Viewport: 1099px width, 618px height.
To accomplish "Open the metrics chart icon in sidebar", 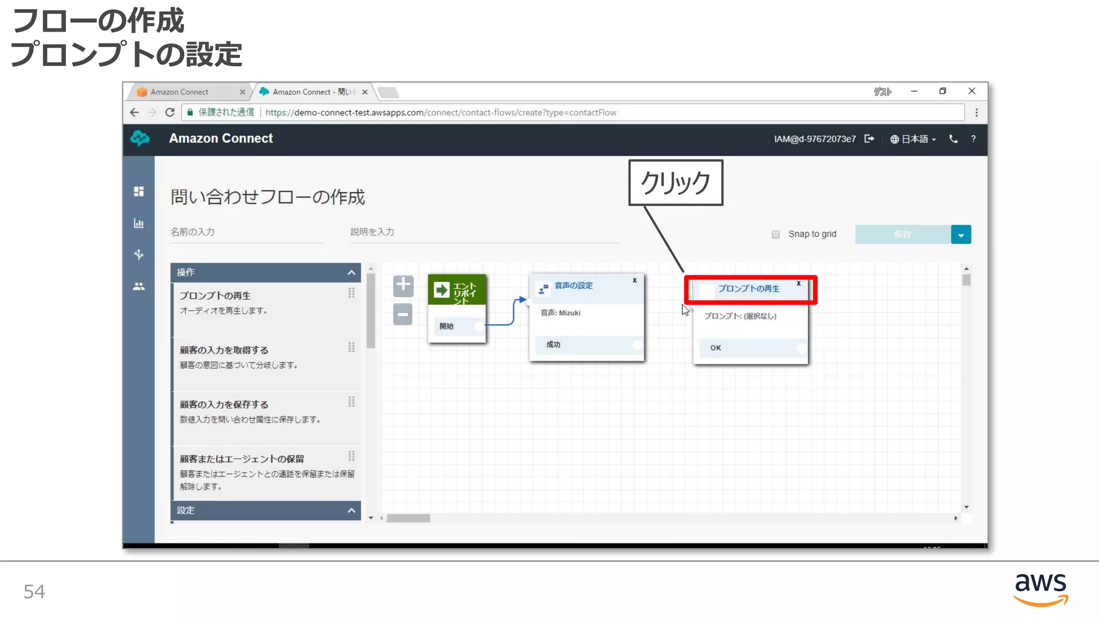I will [138, 223].
